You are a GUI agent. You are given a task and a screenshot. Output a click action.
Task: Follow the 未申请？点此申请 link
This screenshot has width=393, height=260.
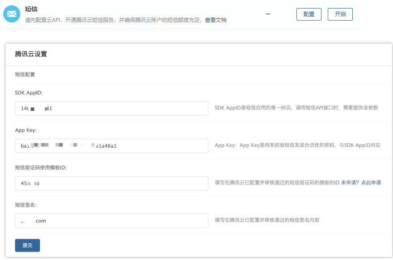coord(361,183)
